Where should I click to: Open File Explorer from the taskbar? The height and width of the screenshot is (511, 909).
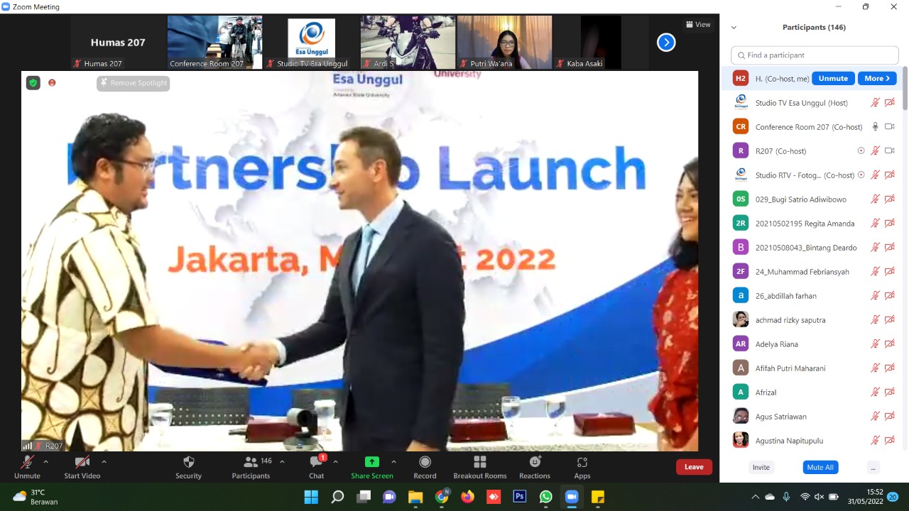pyautogui.click(x=415, y=497)
